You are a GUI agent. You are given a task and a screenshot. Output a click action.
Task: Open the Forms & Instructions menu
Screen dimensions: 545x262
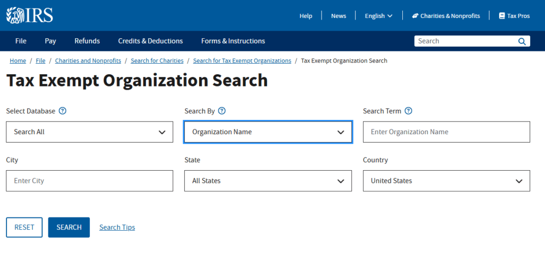point(233,41)
